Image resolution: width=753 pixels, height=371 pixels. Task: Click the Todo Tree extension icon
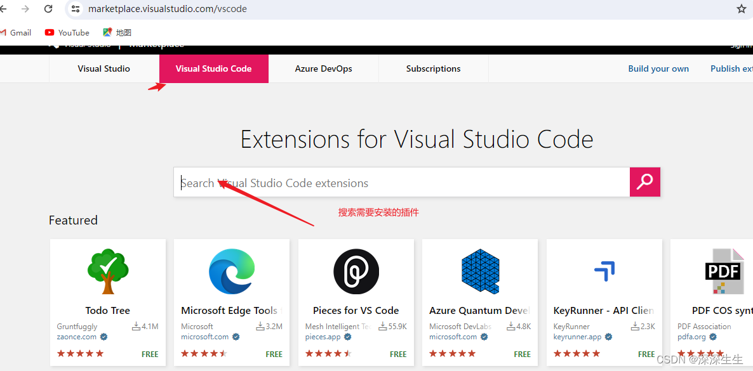(x=107, y=271)
